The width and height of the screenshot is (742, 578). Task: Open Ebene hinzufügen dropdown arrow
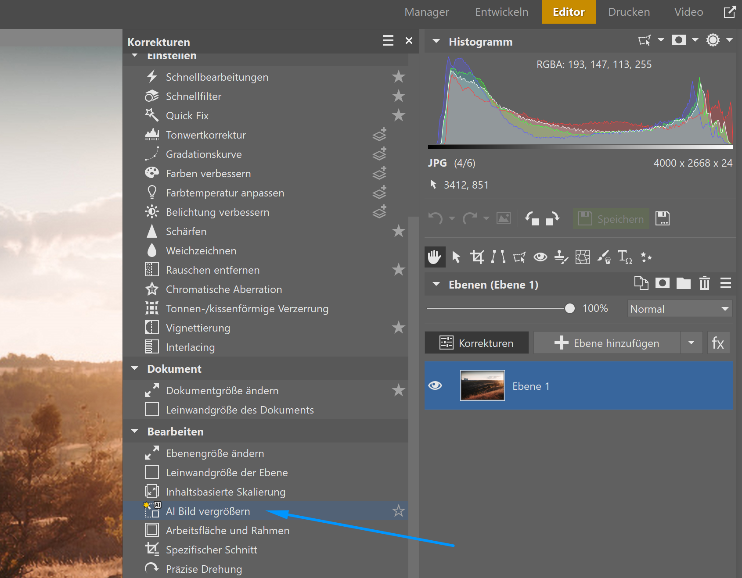[x=692, y=343]
